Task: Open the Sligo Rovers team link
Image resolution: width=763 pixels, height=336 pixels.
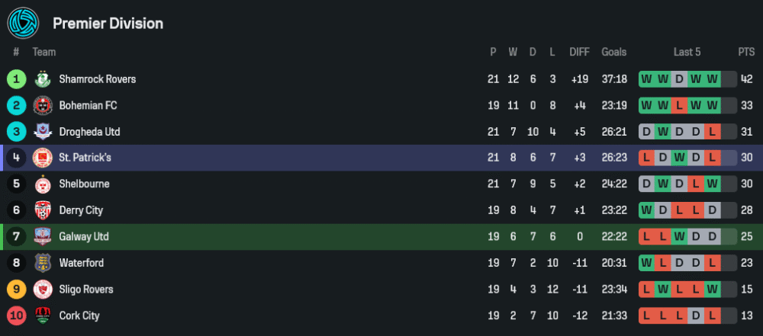Action: coord(86,290)
